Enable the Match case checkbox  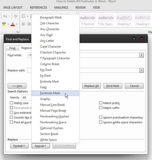point(11,103)
